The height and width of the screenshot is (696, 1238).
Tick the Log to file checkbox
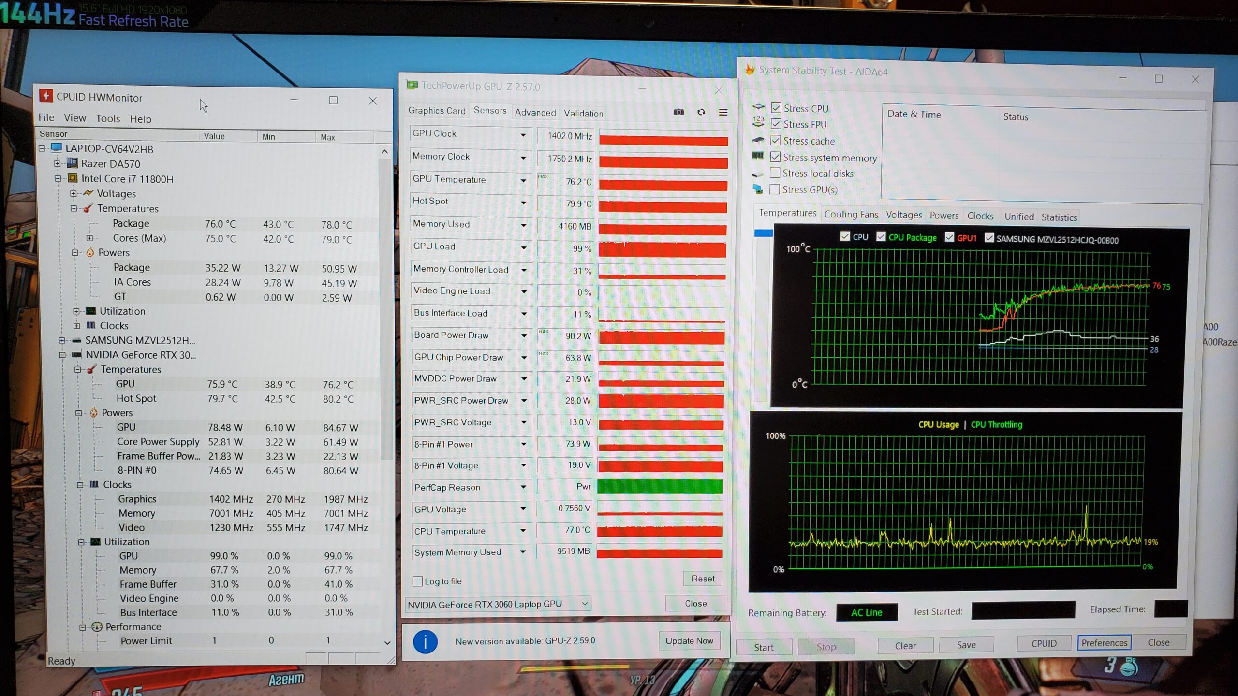coord(417,581)
